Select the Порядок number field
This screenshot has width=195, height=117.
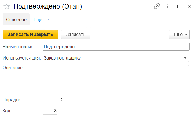tap(54, 100)
